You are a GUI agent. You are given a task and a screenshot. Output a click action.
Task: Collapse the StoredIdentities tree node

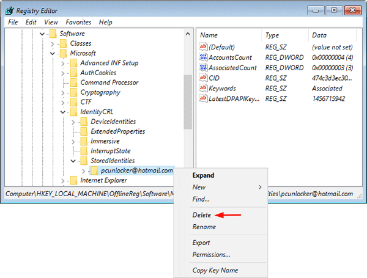pyautogui.click(x=73, y=161)
